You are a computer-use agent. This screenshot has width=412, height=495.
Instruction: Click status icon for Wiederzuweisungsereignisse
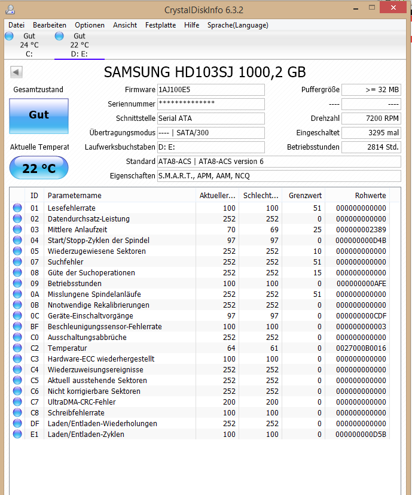[17, 369]
